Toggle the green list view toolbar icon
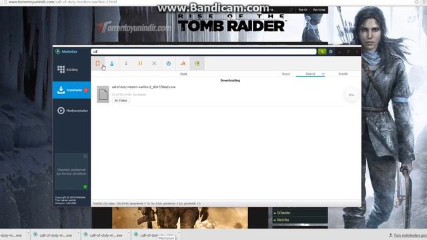427x240 pixels. point(197,63)
